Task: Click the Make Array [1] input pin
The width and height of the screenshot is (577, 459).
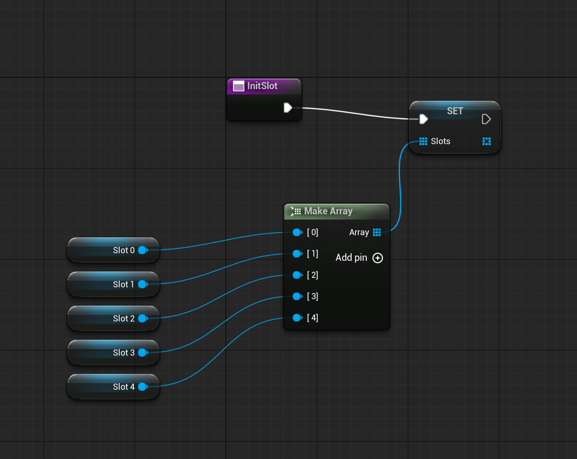Action: tap(297, 254)
